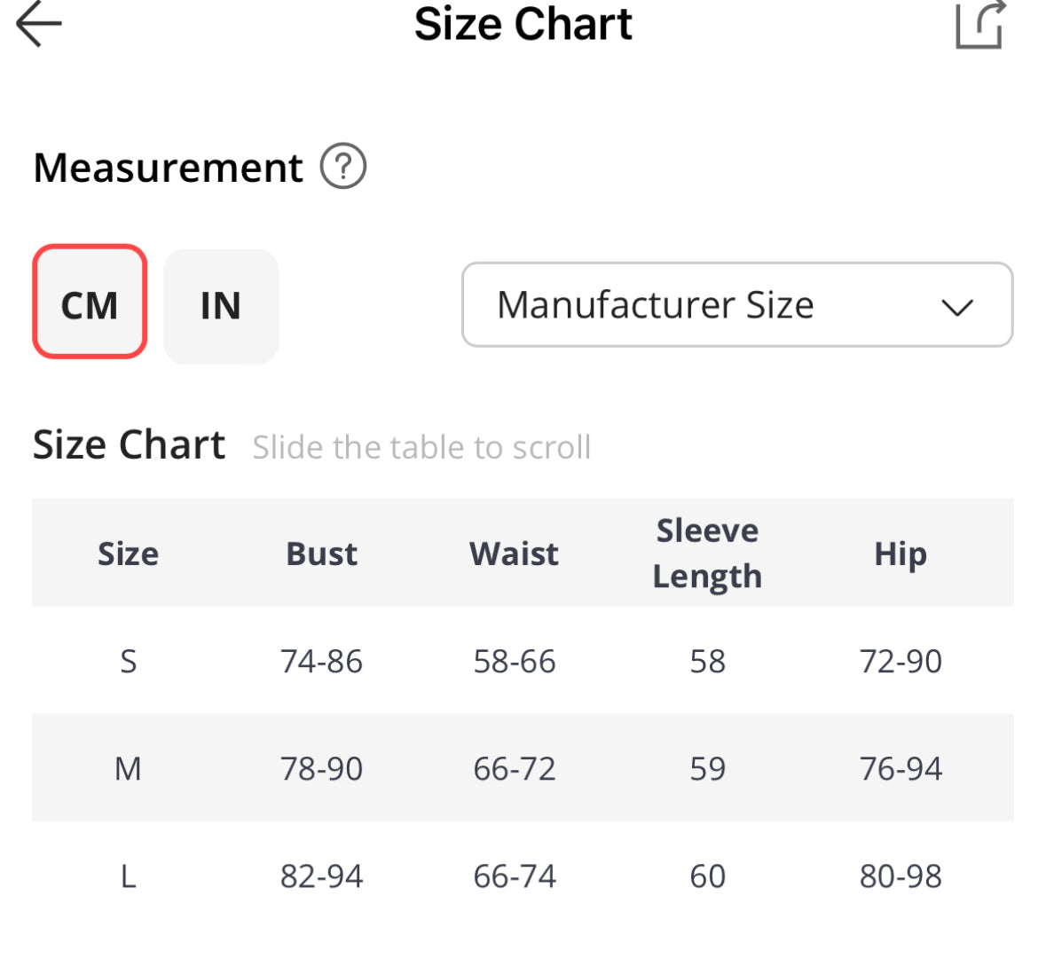
Task: Click the dropdown chevron arrow
Action: pos(957,308)
